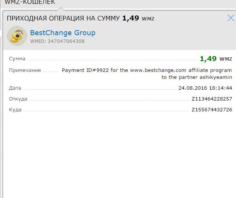Image resolution: width=236 pixels, height=198 pixels.
Task: Click the partner name ashikyeamin
Action: (x=216, y=77)
